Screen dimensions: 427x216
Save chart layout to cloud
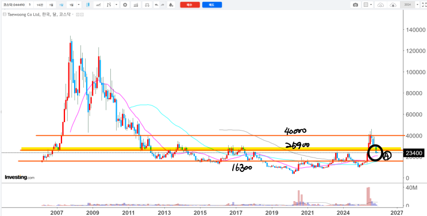(x=393, y=5)
